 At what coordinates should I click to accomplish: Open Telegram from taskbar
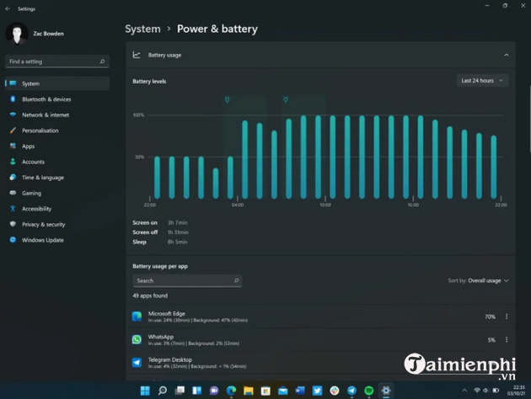pyautogui.click(x=351, y=391)
